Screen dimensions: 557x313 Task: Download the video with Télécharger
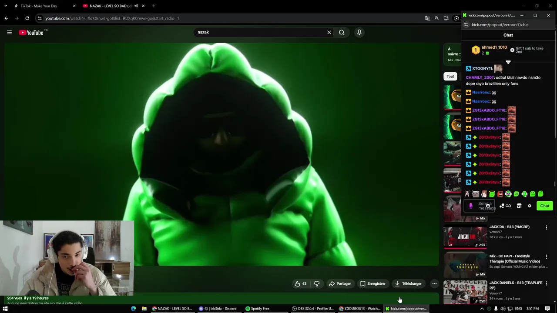click(408, 283)
